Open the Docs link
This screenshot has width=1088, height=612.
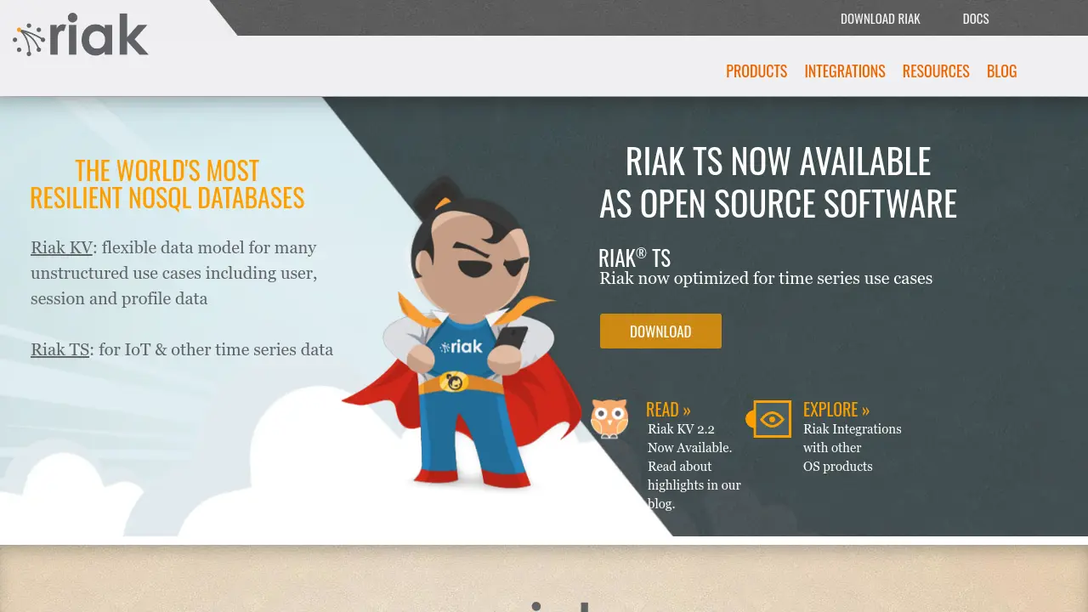click(x=976, y=19)
